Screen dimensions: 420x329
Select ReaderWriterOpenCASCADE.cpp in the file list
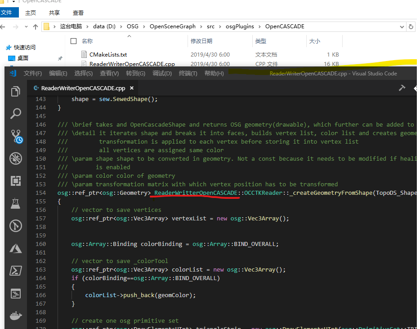click(x=132, y=64)
